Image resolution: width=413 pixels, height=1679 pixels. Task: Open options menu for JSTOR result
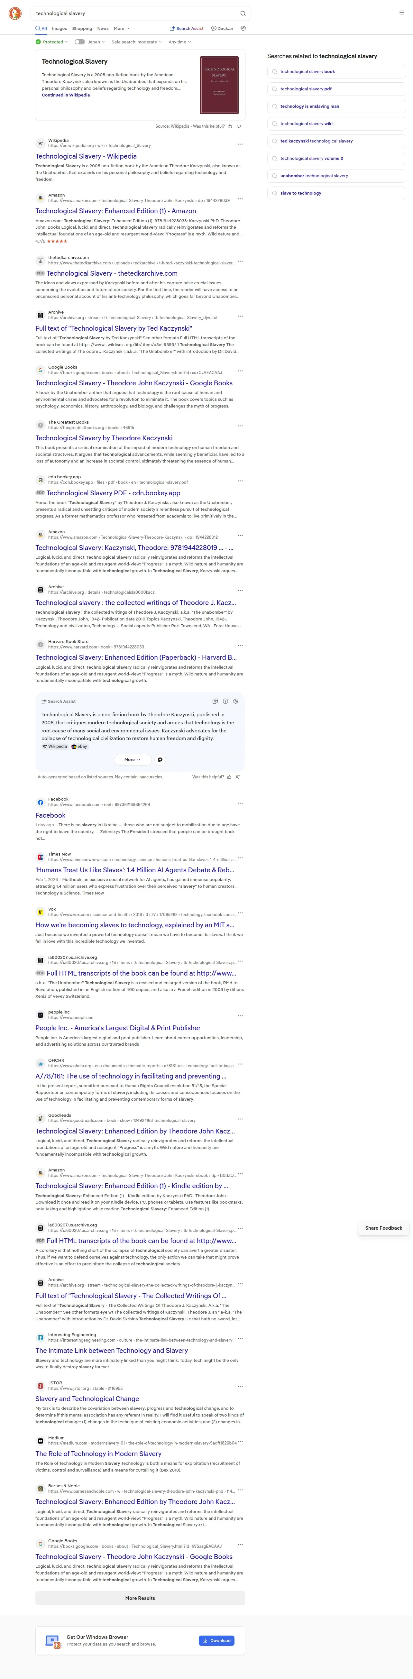pyautogui.click(x=240, y=1386)
